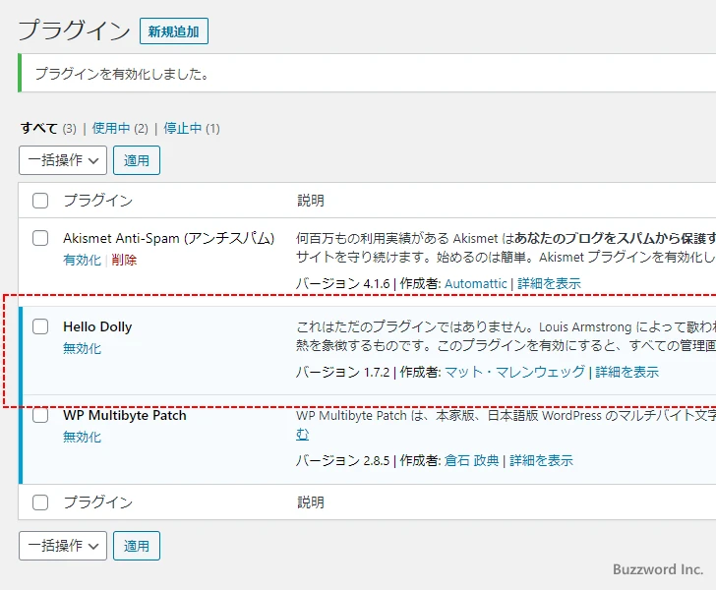Deactivate WP Multibyte Patch with 無効化

pos(83,437)
